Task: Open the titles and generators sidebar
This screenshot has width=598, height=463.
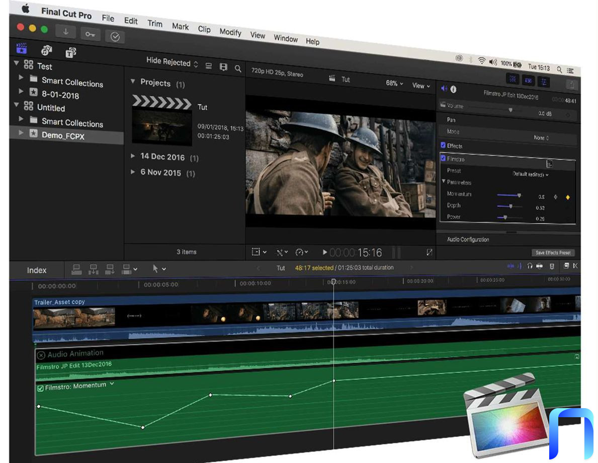Action: [x=70, y=52]
